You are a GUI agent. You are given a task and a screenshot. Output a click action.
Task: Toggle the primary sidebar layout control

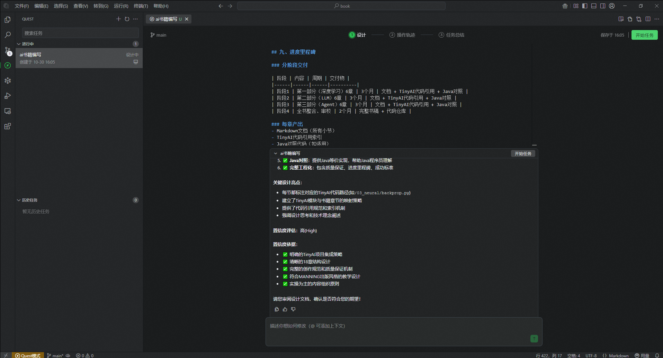click(585, 6)
